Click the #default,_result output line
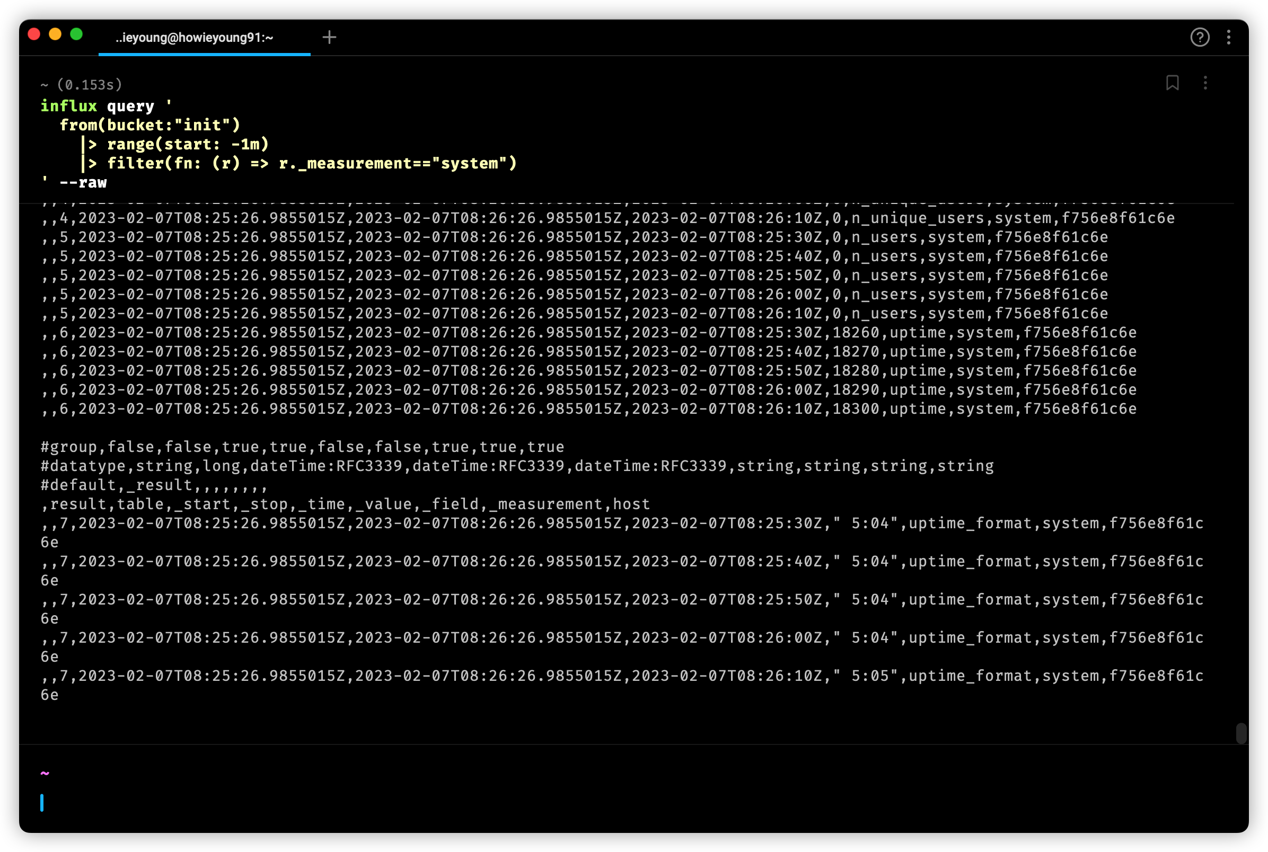1268x852 pixels. [153, 485]
